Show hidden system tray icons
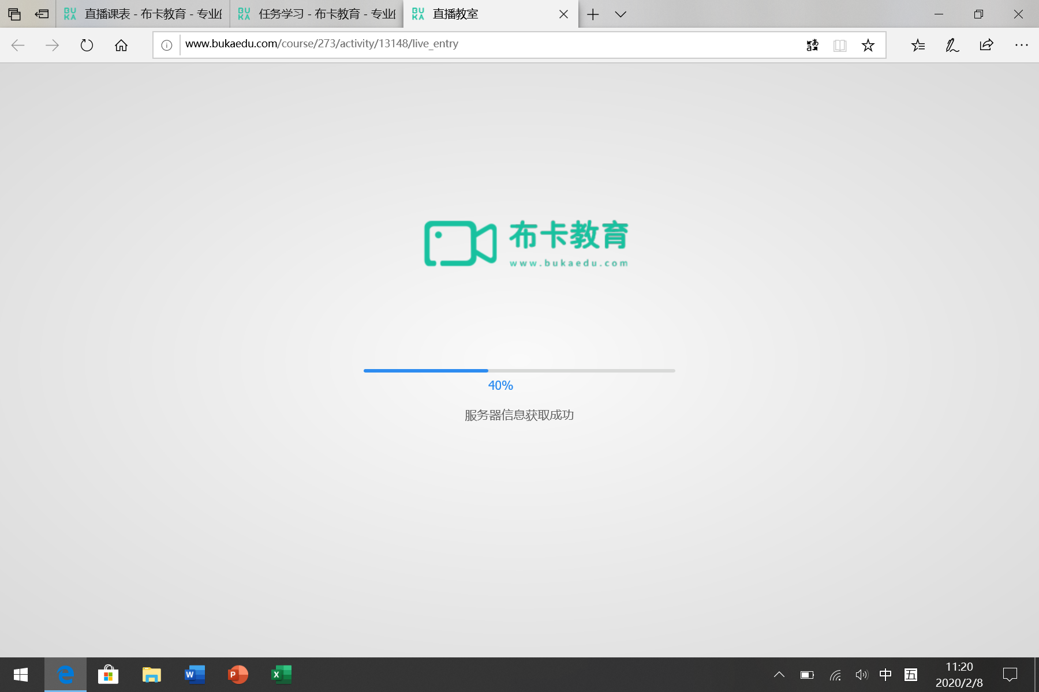This screenshot has width=1039, height=692. click(x=779, y=675)
